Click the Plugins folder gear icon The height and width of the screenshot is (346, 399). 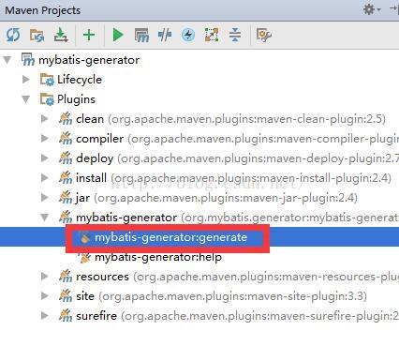click(x=47, y=99)
